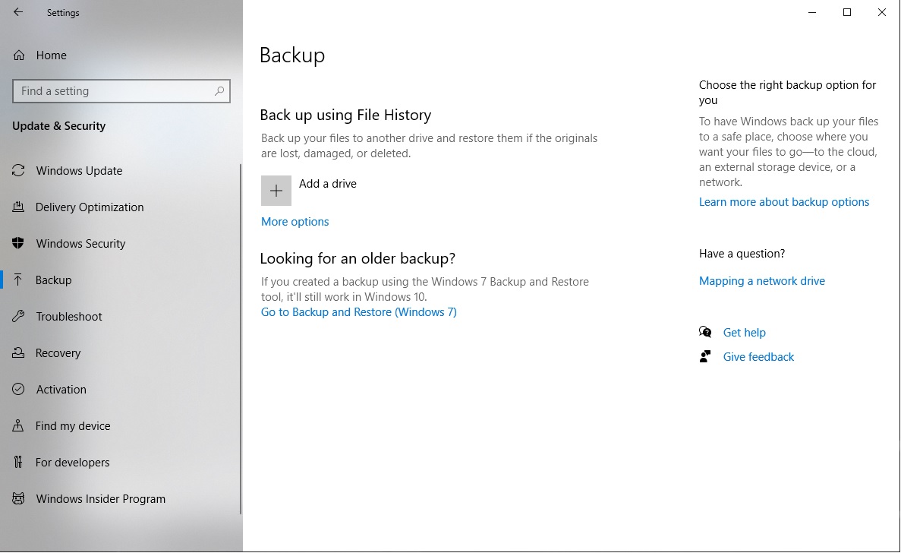Click the Give feedback link
Screen dimensions: 901x553
758,357
